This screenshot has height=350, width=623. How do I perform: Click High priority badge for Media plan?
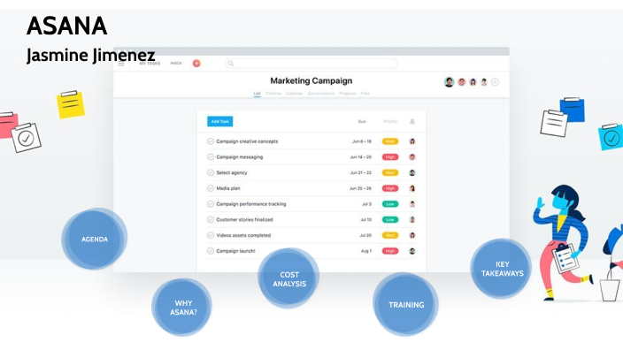[390, 188]
